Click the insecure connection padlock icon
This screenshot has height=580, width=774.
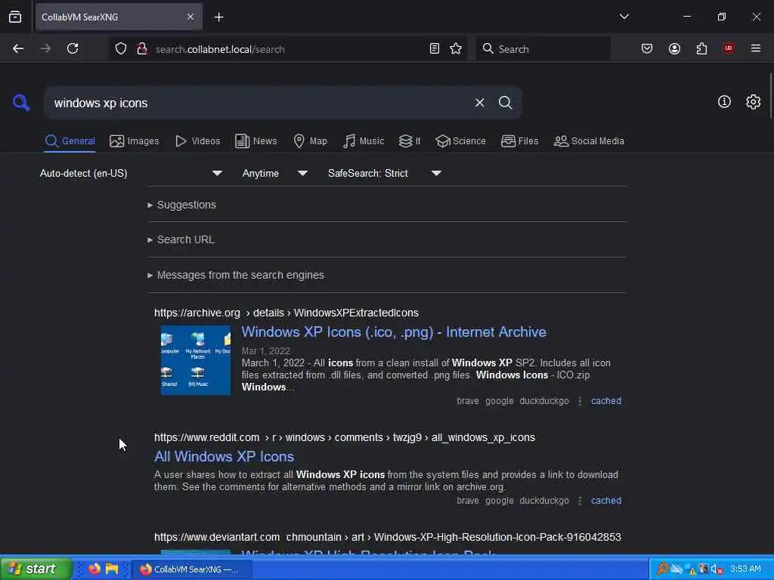pos(142,48)
